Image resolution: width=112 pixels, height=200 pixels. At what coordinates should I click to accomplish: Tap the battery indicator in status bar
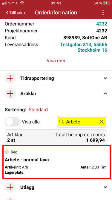(x=106, y=3)
